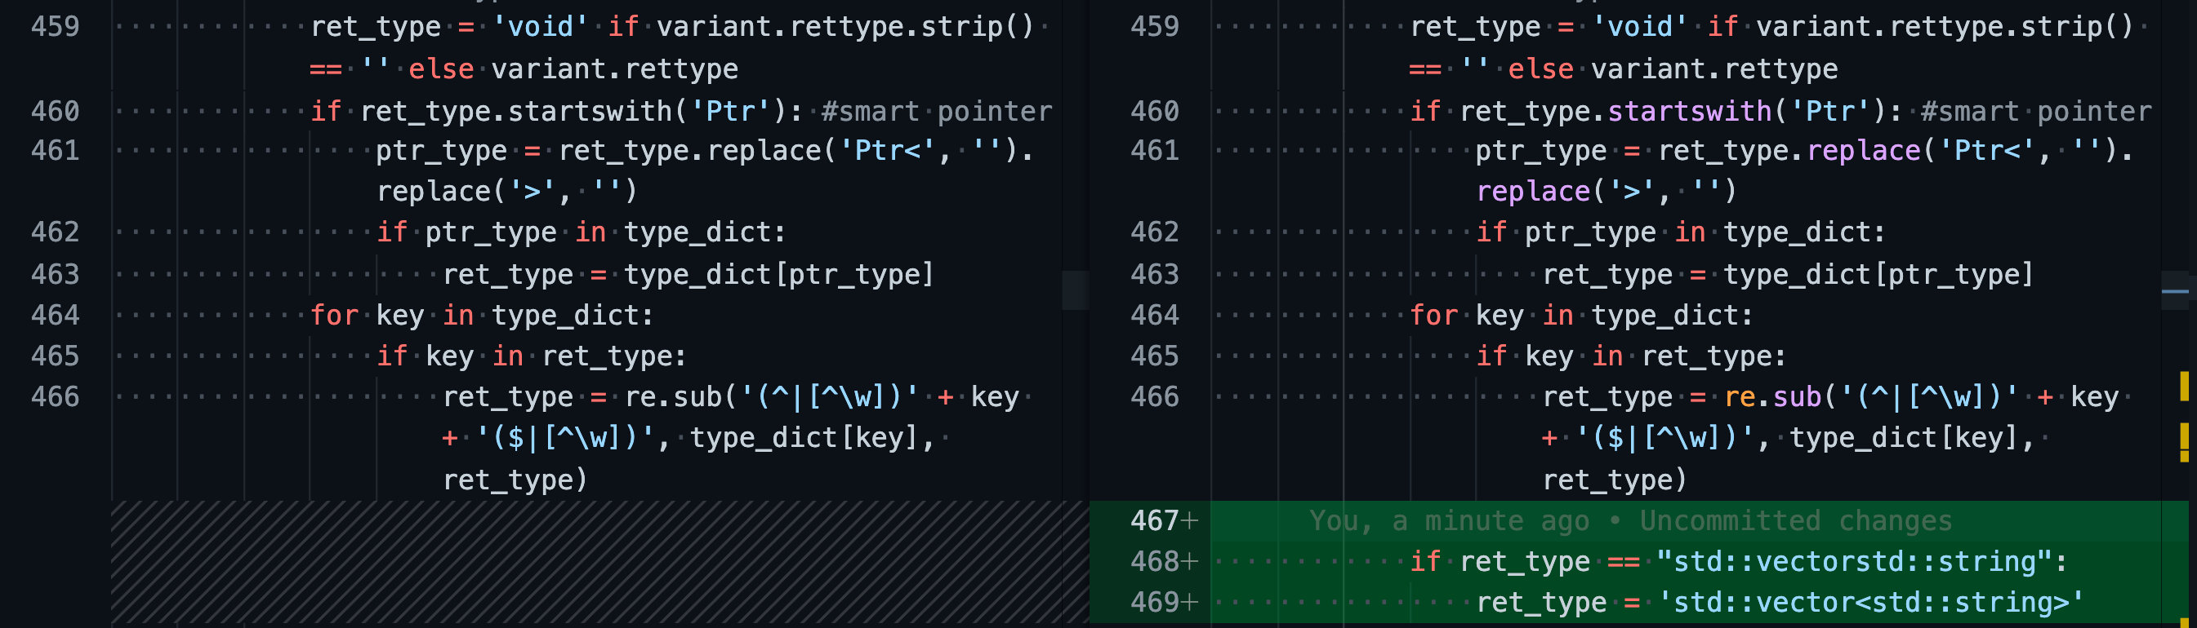Click the 'std::vector<std::string>' string on line 469
The image size is (2197, 628).
click(1869, 603)
